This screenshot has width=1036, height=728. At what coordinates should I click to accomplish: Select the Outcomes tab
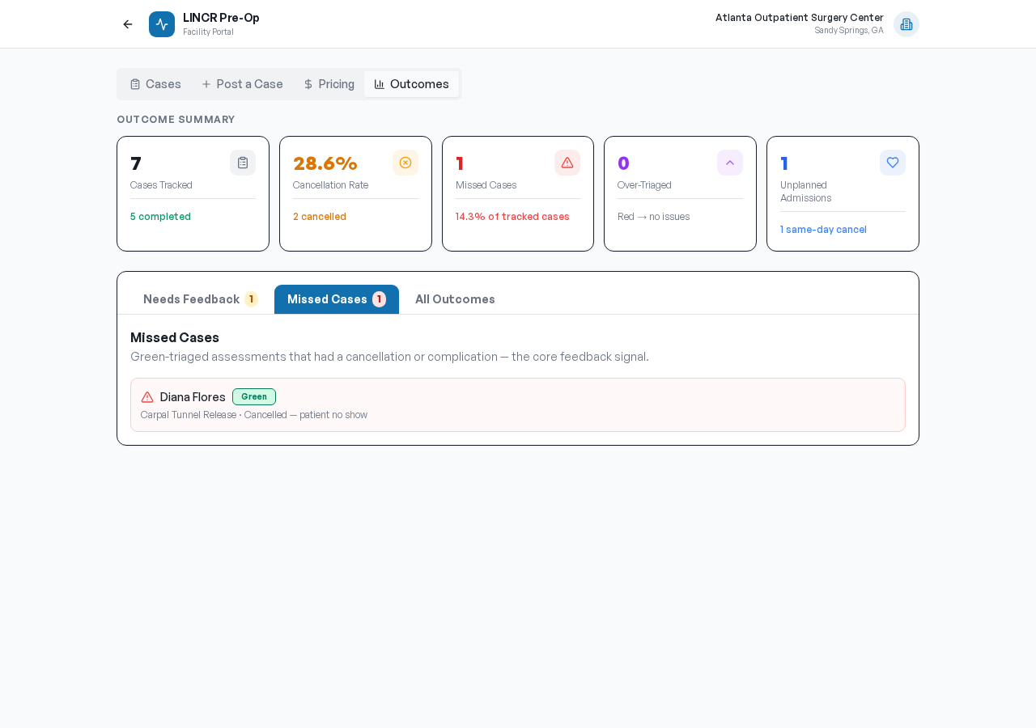(411, 84)
